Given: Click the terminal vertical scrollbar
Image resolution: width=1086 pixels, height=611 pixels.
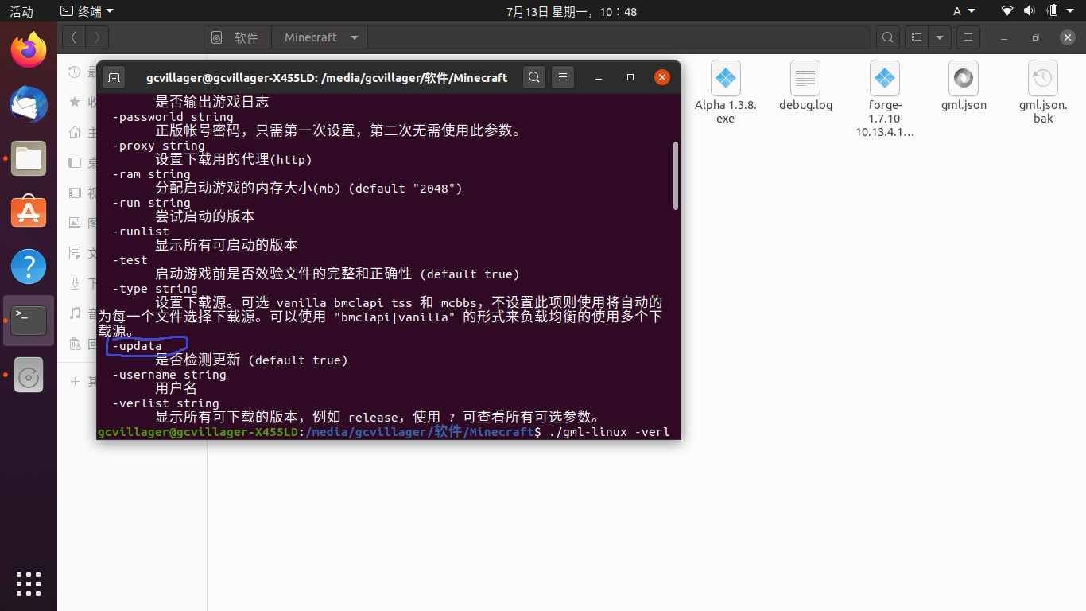Looking at the screenshot, I should click(676, 175).
